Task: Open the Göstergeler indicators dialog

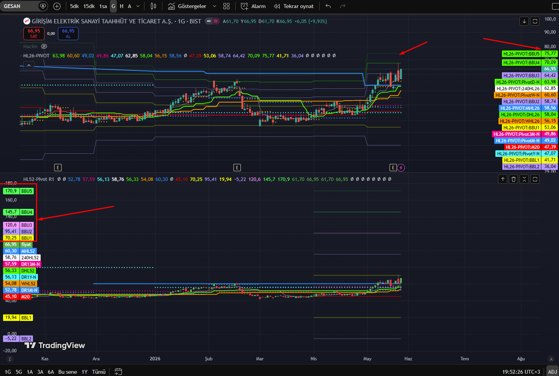Action: [x=187, y=6]
